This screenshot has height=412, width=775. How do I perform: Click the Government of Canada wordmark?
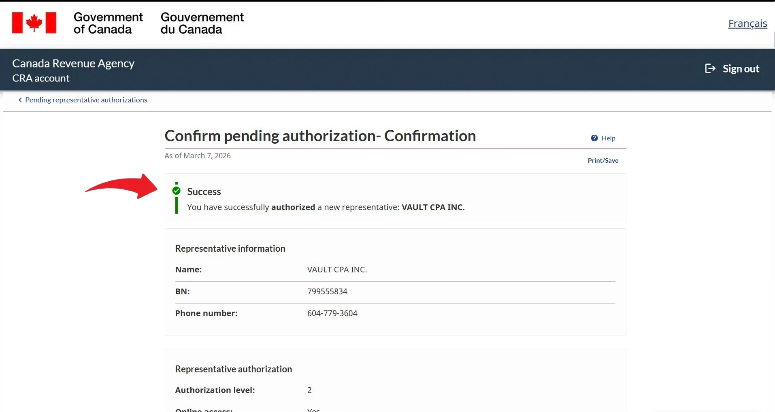click(x=108, y=23)
